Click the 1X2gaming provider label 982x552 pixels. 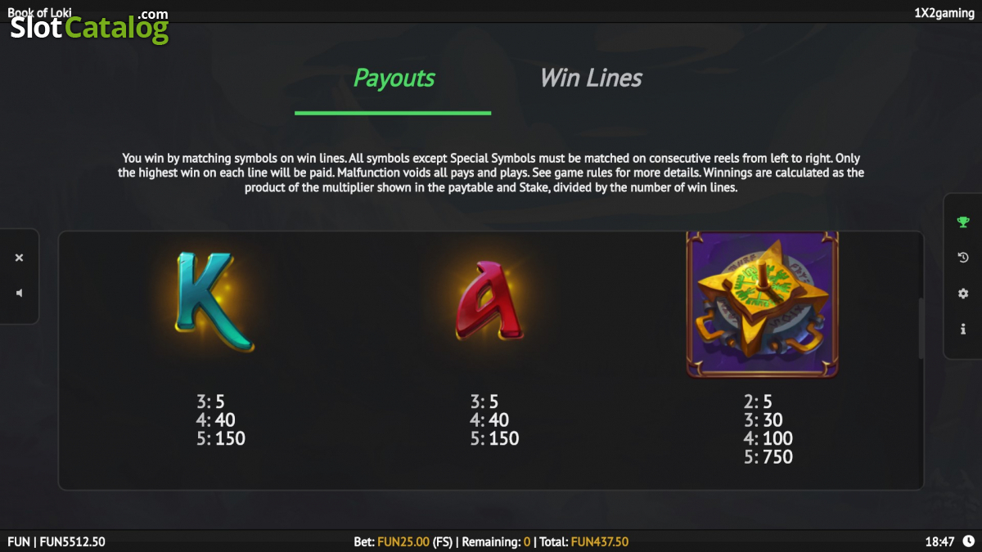944,13
